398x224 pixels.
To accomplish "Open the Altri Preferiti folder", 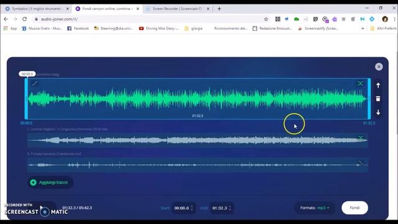I will (x=383, y=29).
